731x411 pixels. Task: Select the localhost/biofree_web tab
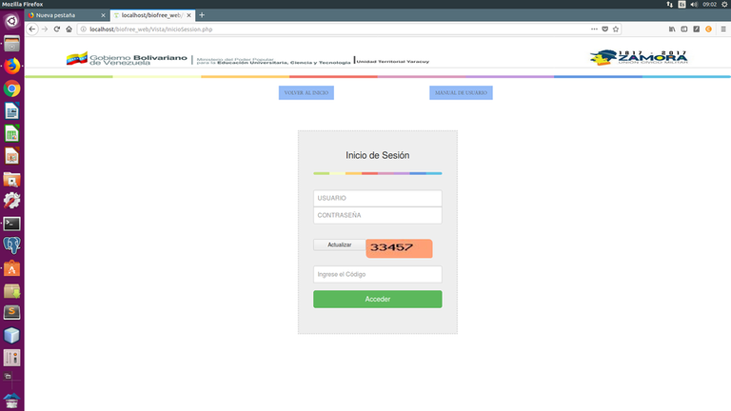coord(153,15)
